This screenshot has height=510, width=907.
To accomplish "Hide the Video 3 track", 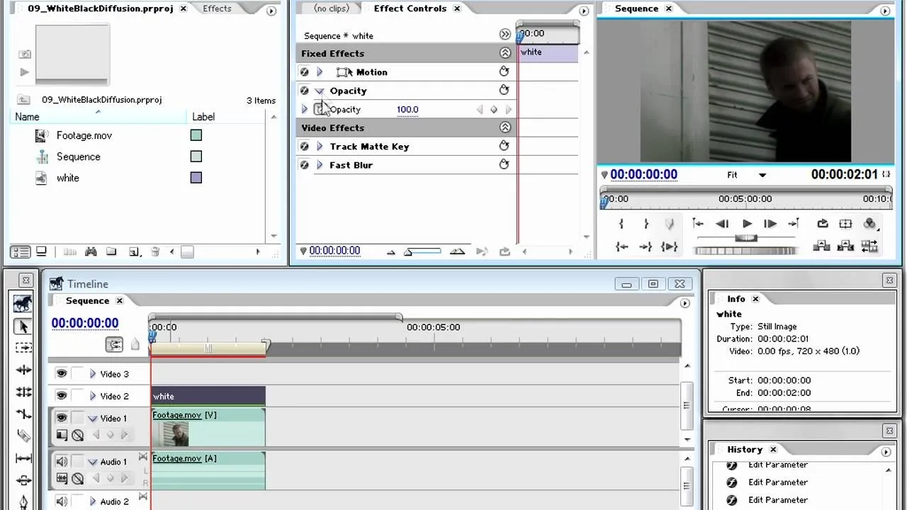I will coord(62,374).
